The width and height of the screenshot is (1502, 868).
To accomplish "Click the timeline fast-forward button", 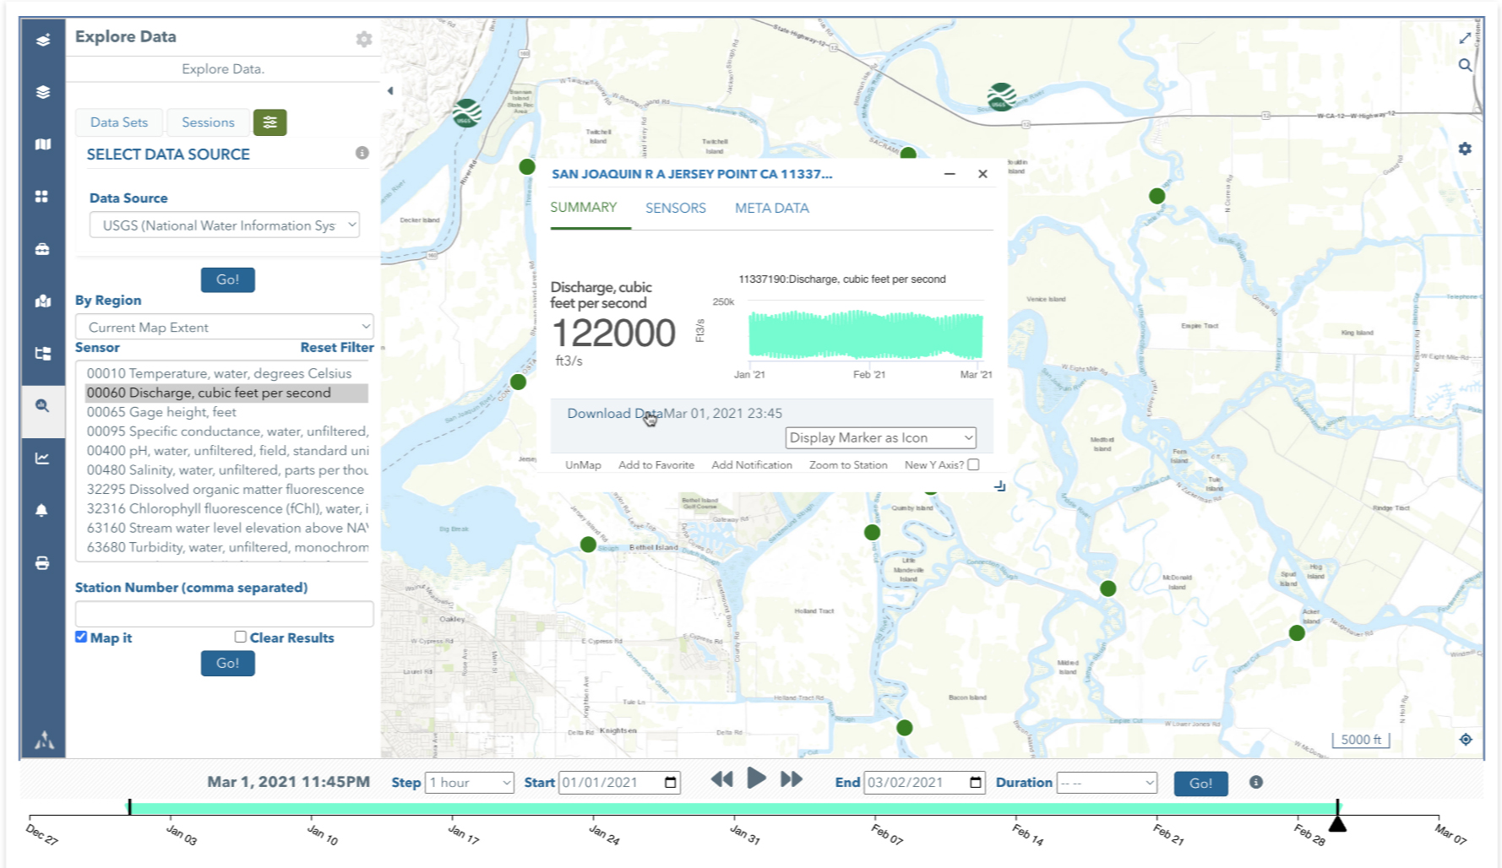I will tap(792, 778).
